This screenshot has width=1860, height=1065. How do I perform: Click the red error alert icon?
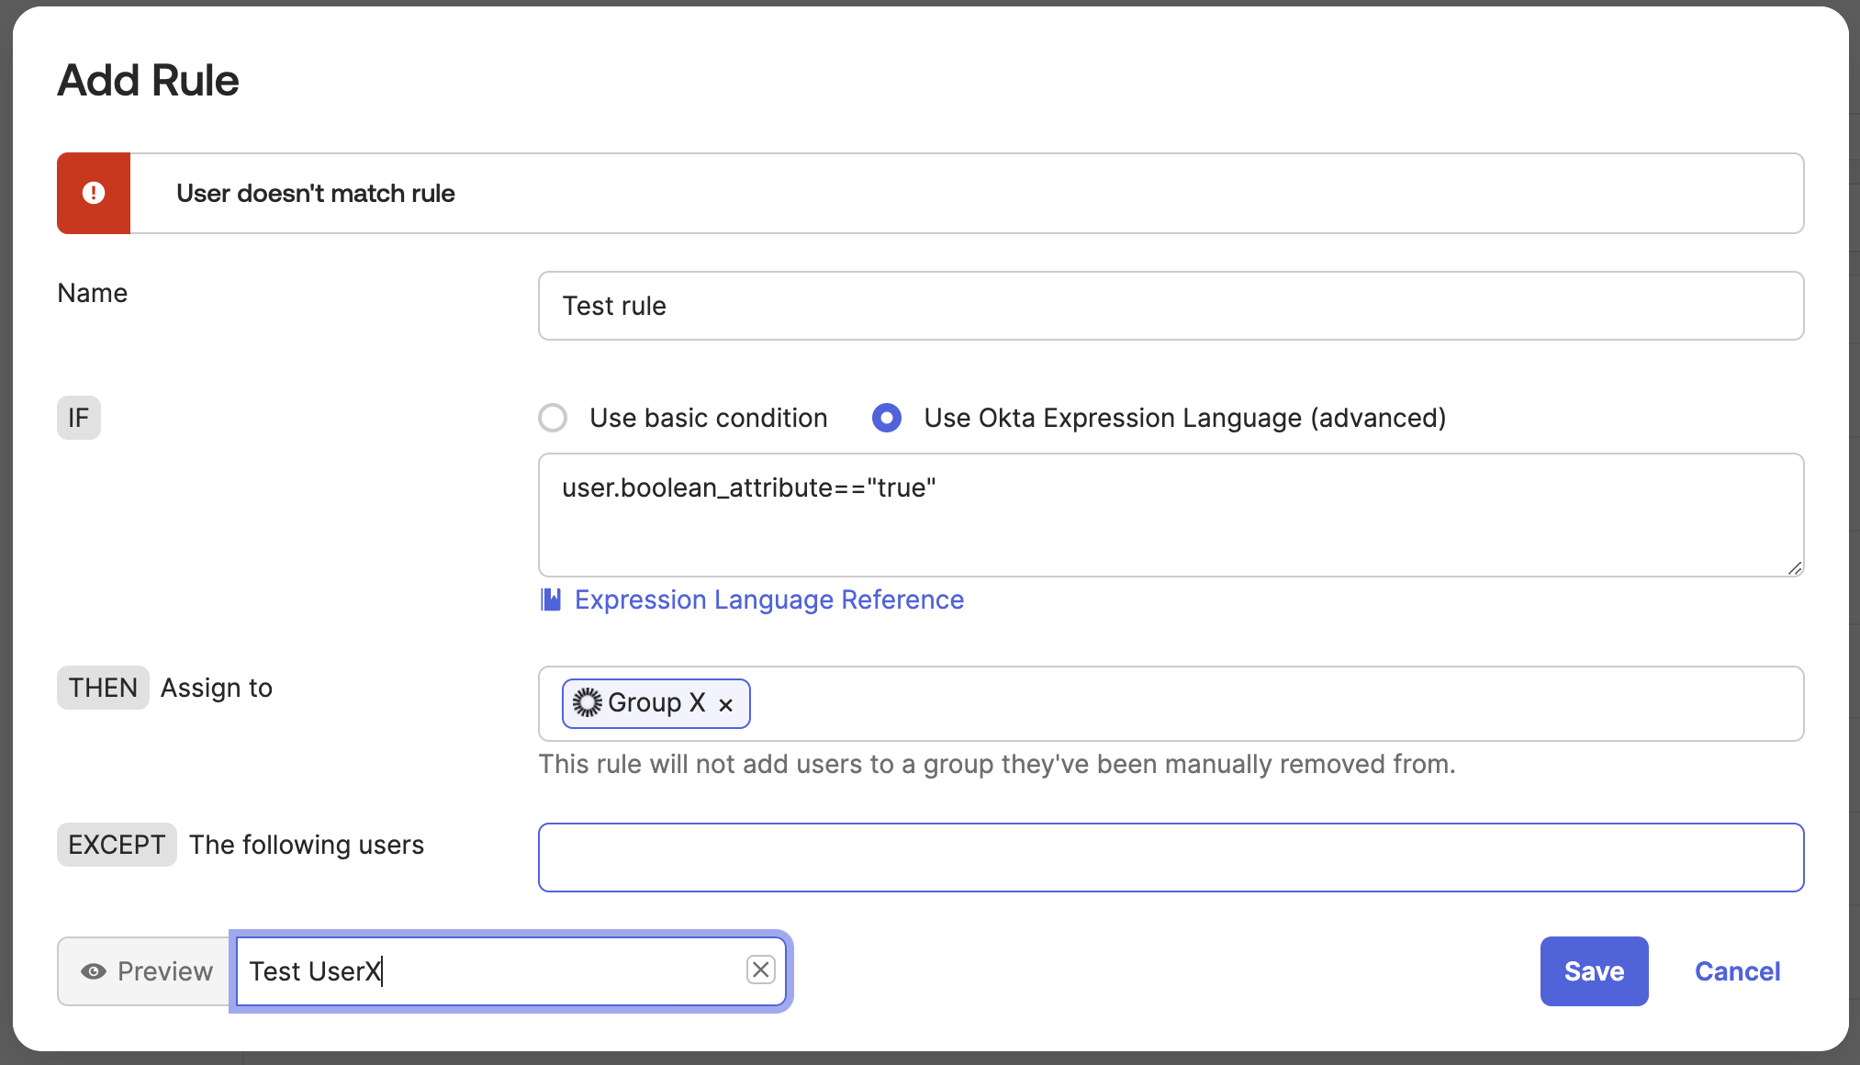click(x=93, y=193)
